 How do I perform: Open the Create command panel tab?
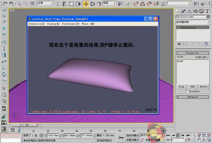(178, 11)
